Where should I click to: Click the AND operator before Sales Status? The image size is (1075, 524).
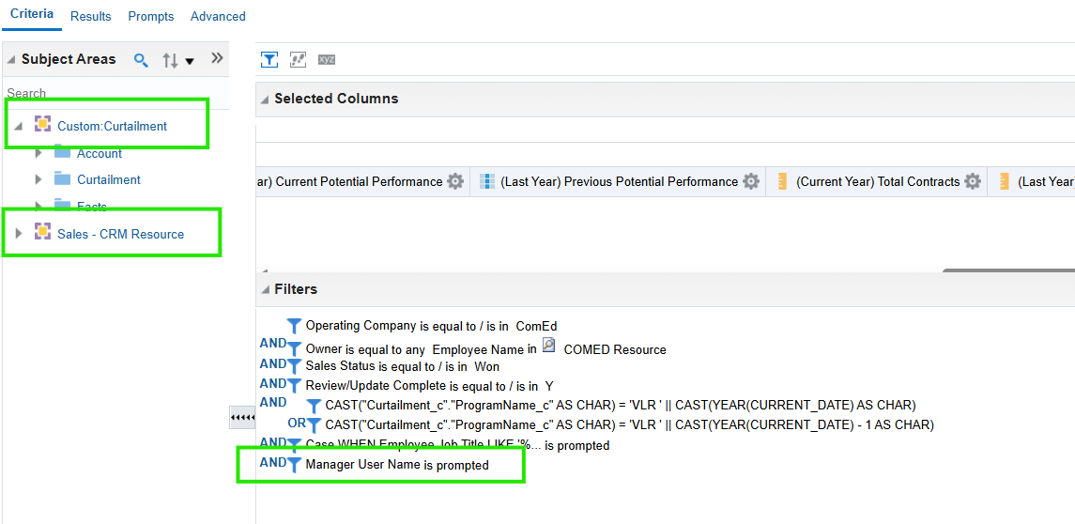click(x=273, y=362)
